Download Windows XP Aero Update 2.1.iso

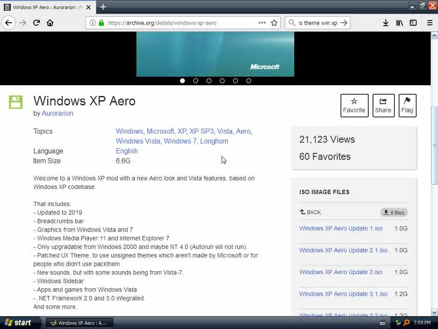click(343, 250)
